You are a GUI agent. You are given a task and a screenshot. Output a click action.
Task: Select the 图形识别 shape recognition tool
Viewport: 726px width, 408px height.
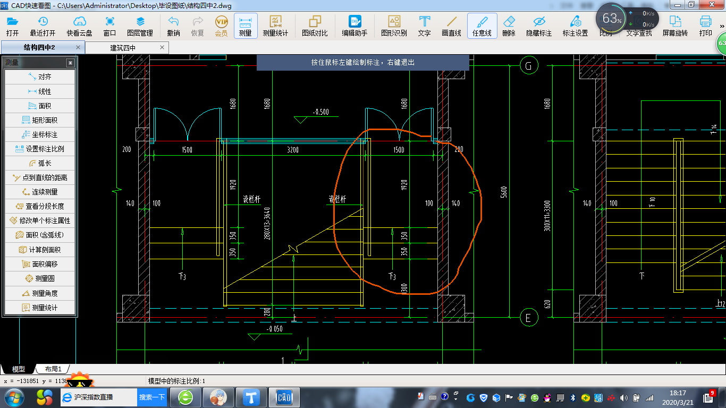394,26
